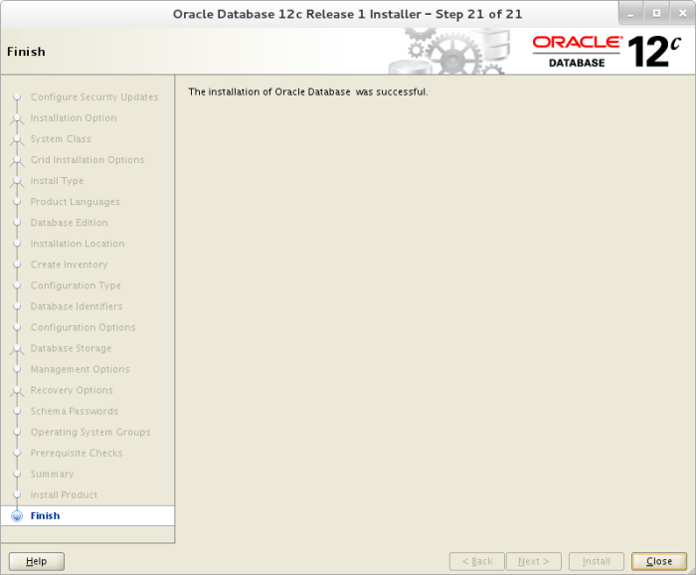The image size is (696, 575).
Task: Click the System Class branch marker
Action: click(x=17, y=139)
